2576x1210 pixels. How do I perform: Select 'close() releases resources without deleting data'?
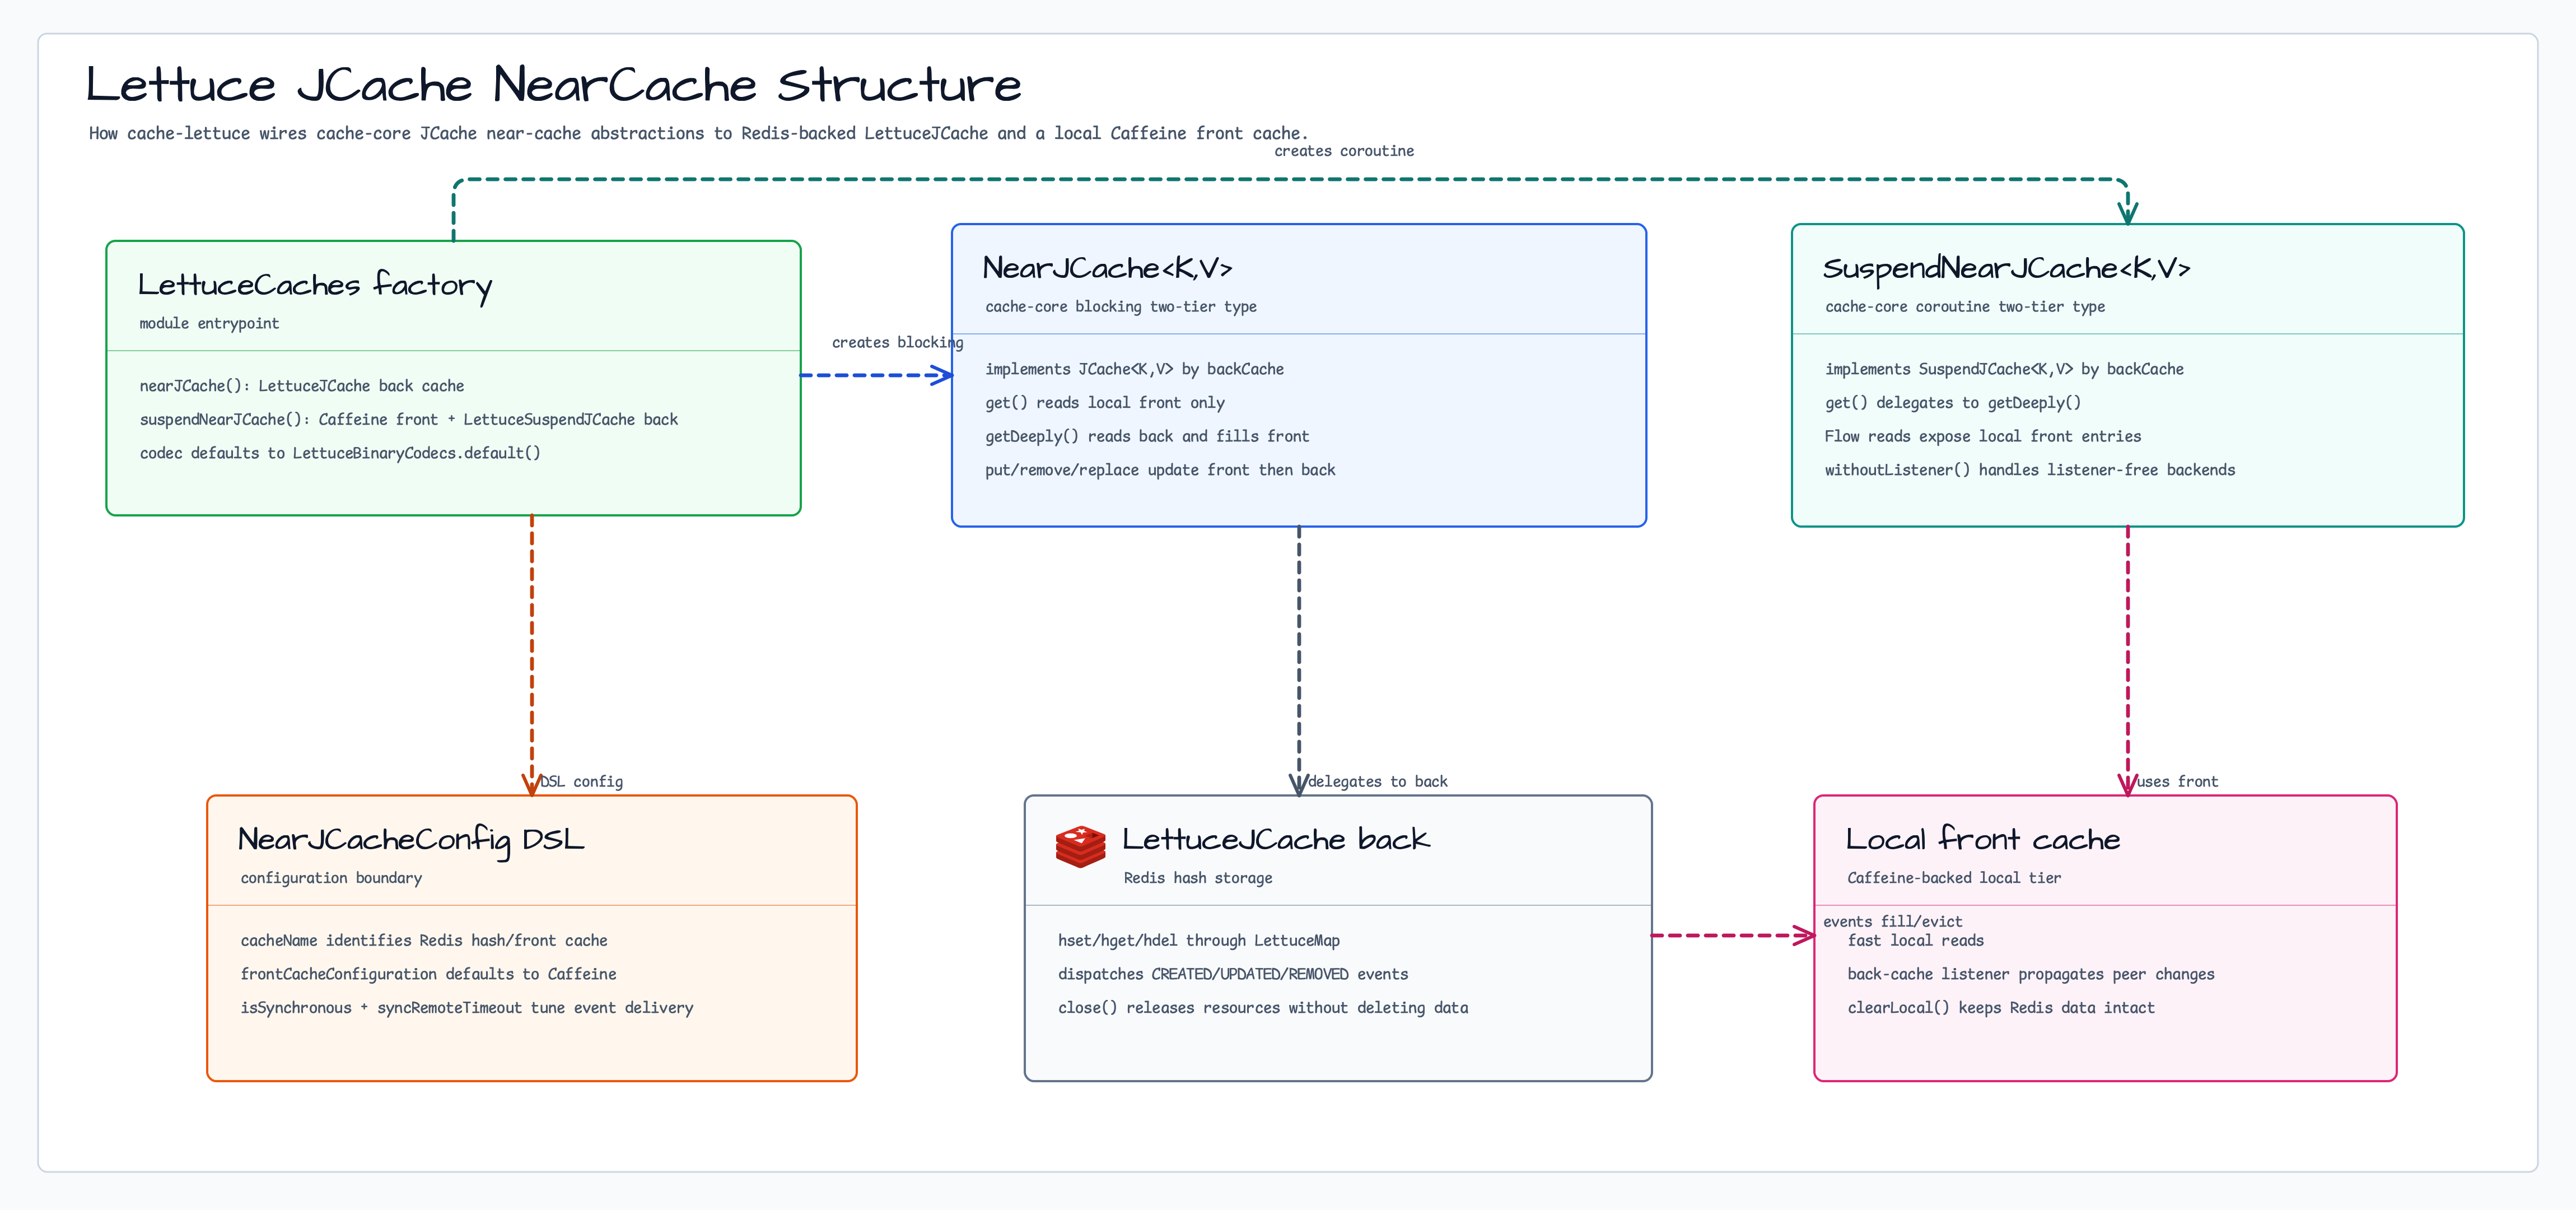(x=1263, y=1008)
